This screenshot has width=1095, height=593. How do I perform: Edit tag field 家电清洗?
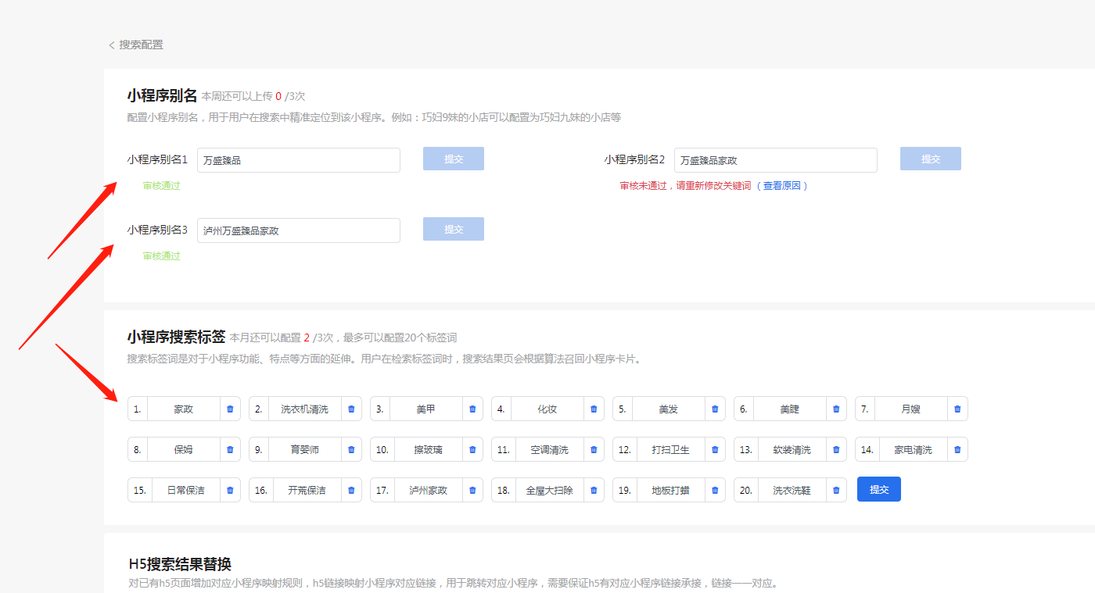(914, 449)
